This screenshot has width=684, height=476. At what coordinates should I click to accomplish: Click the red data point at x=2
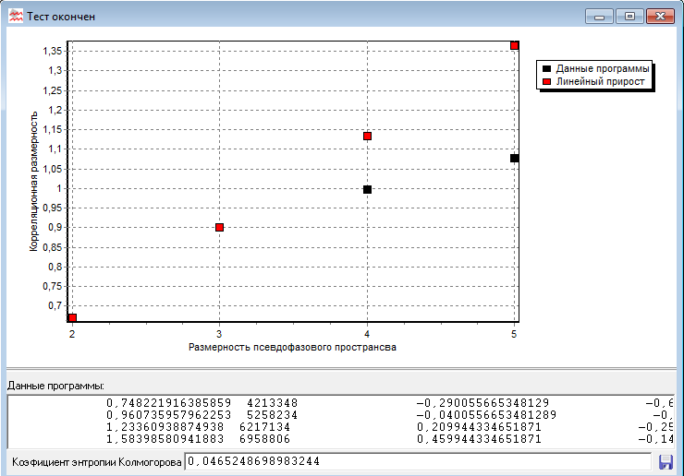[x=72, y=317]
